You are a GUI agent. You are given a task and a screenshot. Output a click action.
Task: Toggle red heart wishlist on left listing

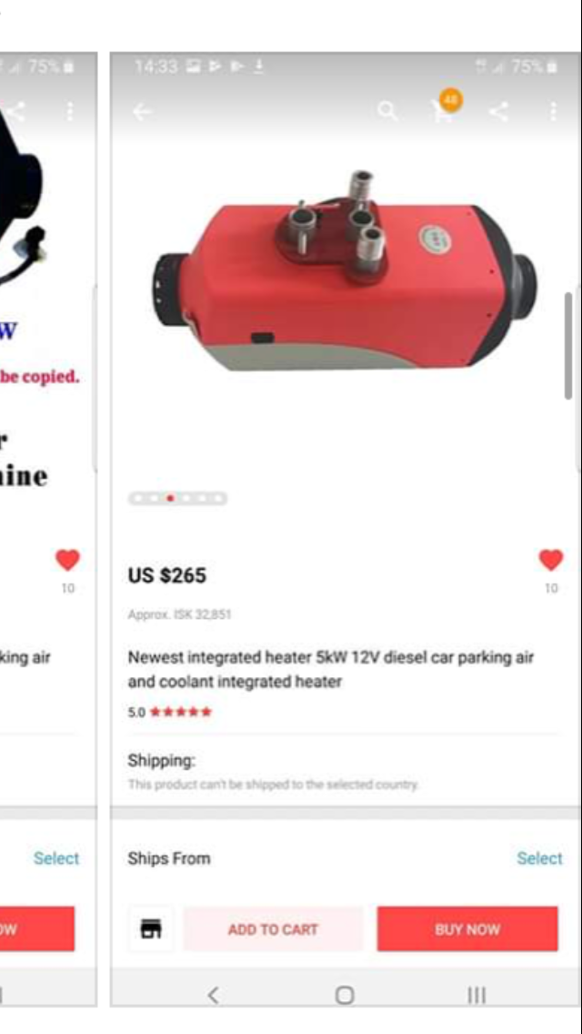(x=67, y=560)
